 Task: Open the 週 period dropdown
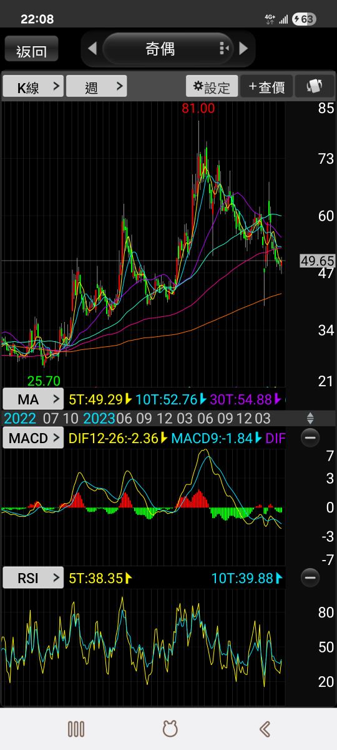(97, 86)
